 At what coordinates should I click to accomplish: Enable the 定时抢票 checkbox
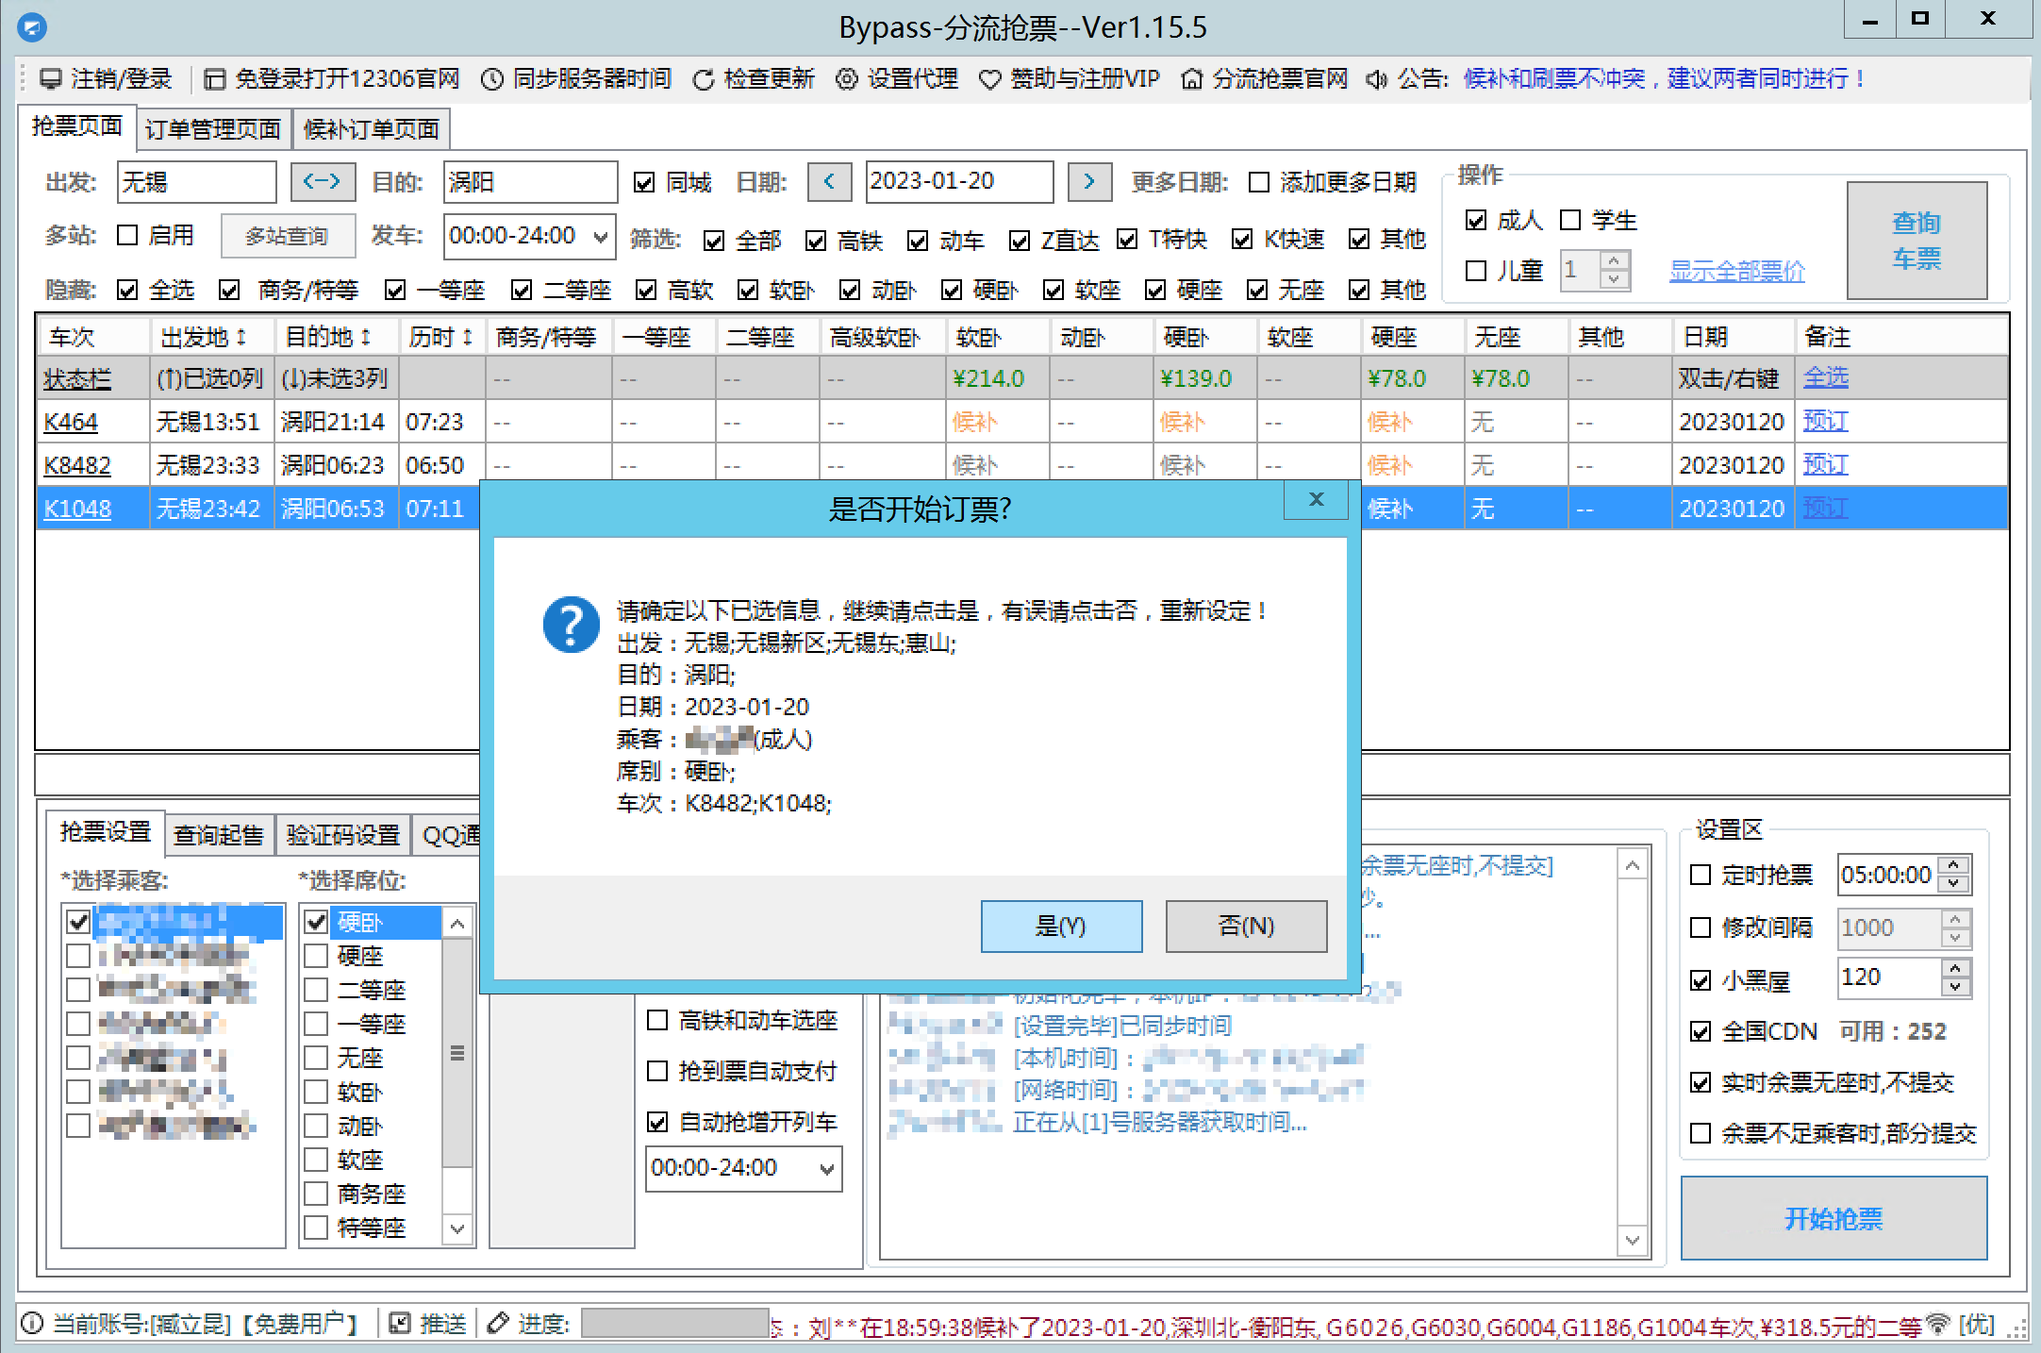(1701, 875)
